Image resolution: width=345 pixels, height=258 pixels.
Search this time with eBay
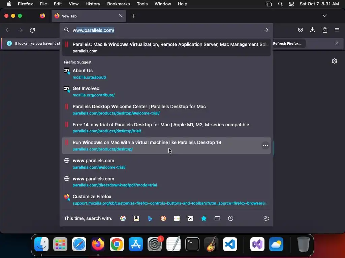[177, 218]
